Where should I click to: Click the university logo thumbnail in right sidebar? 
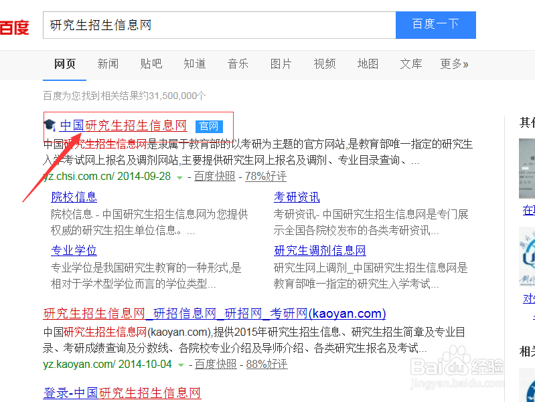point(527,256)
